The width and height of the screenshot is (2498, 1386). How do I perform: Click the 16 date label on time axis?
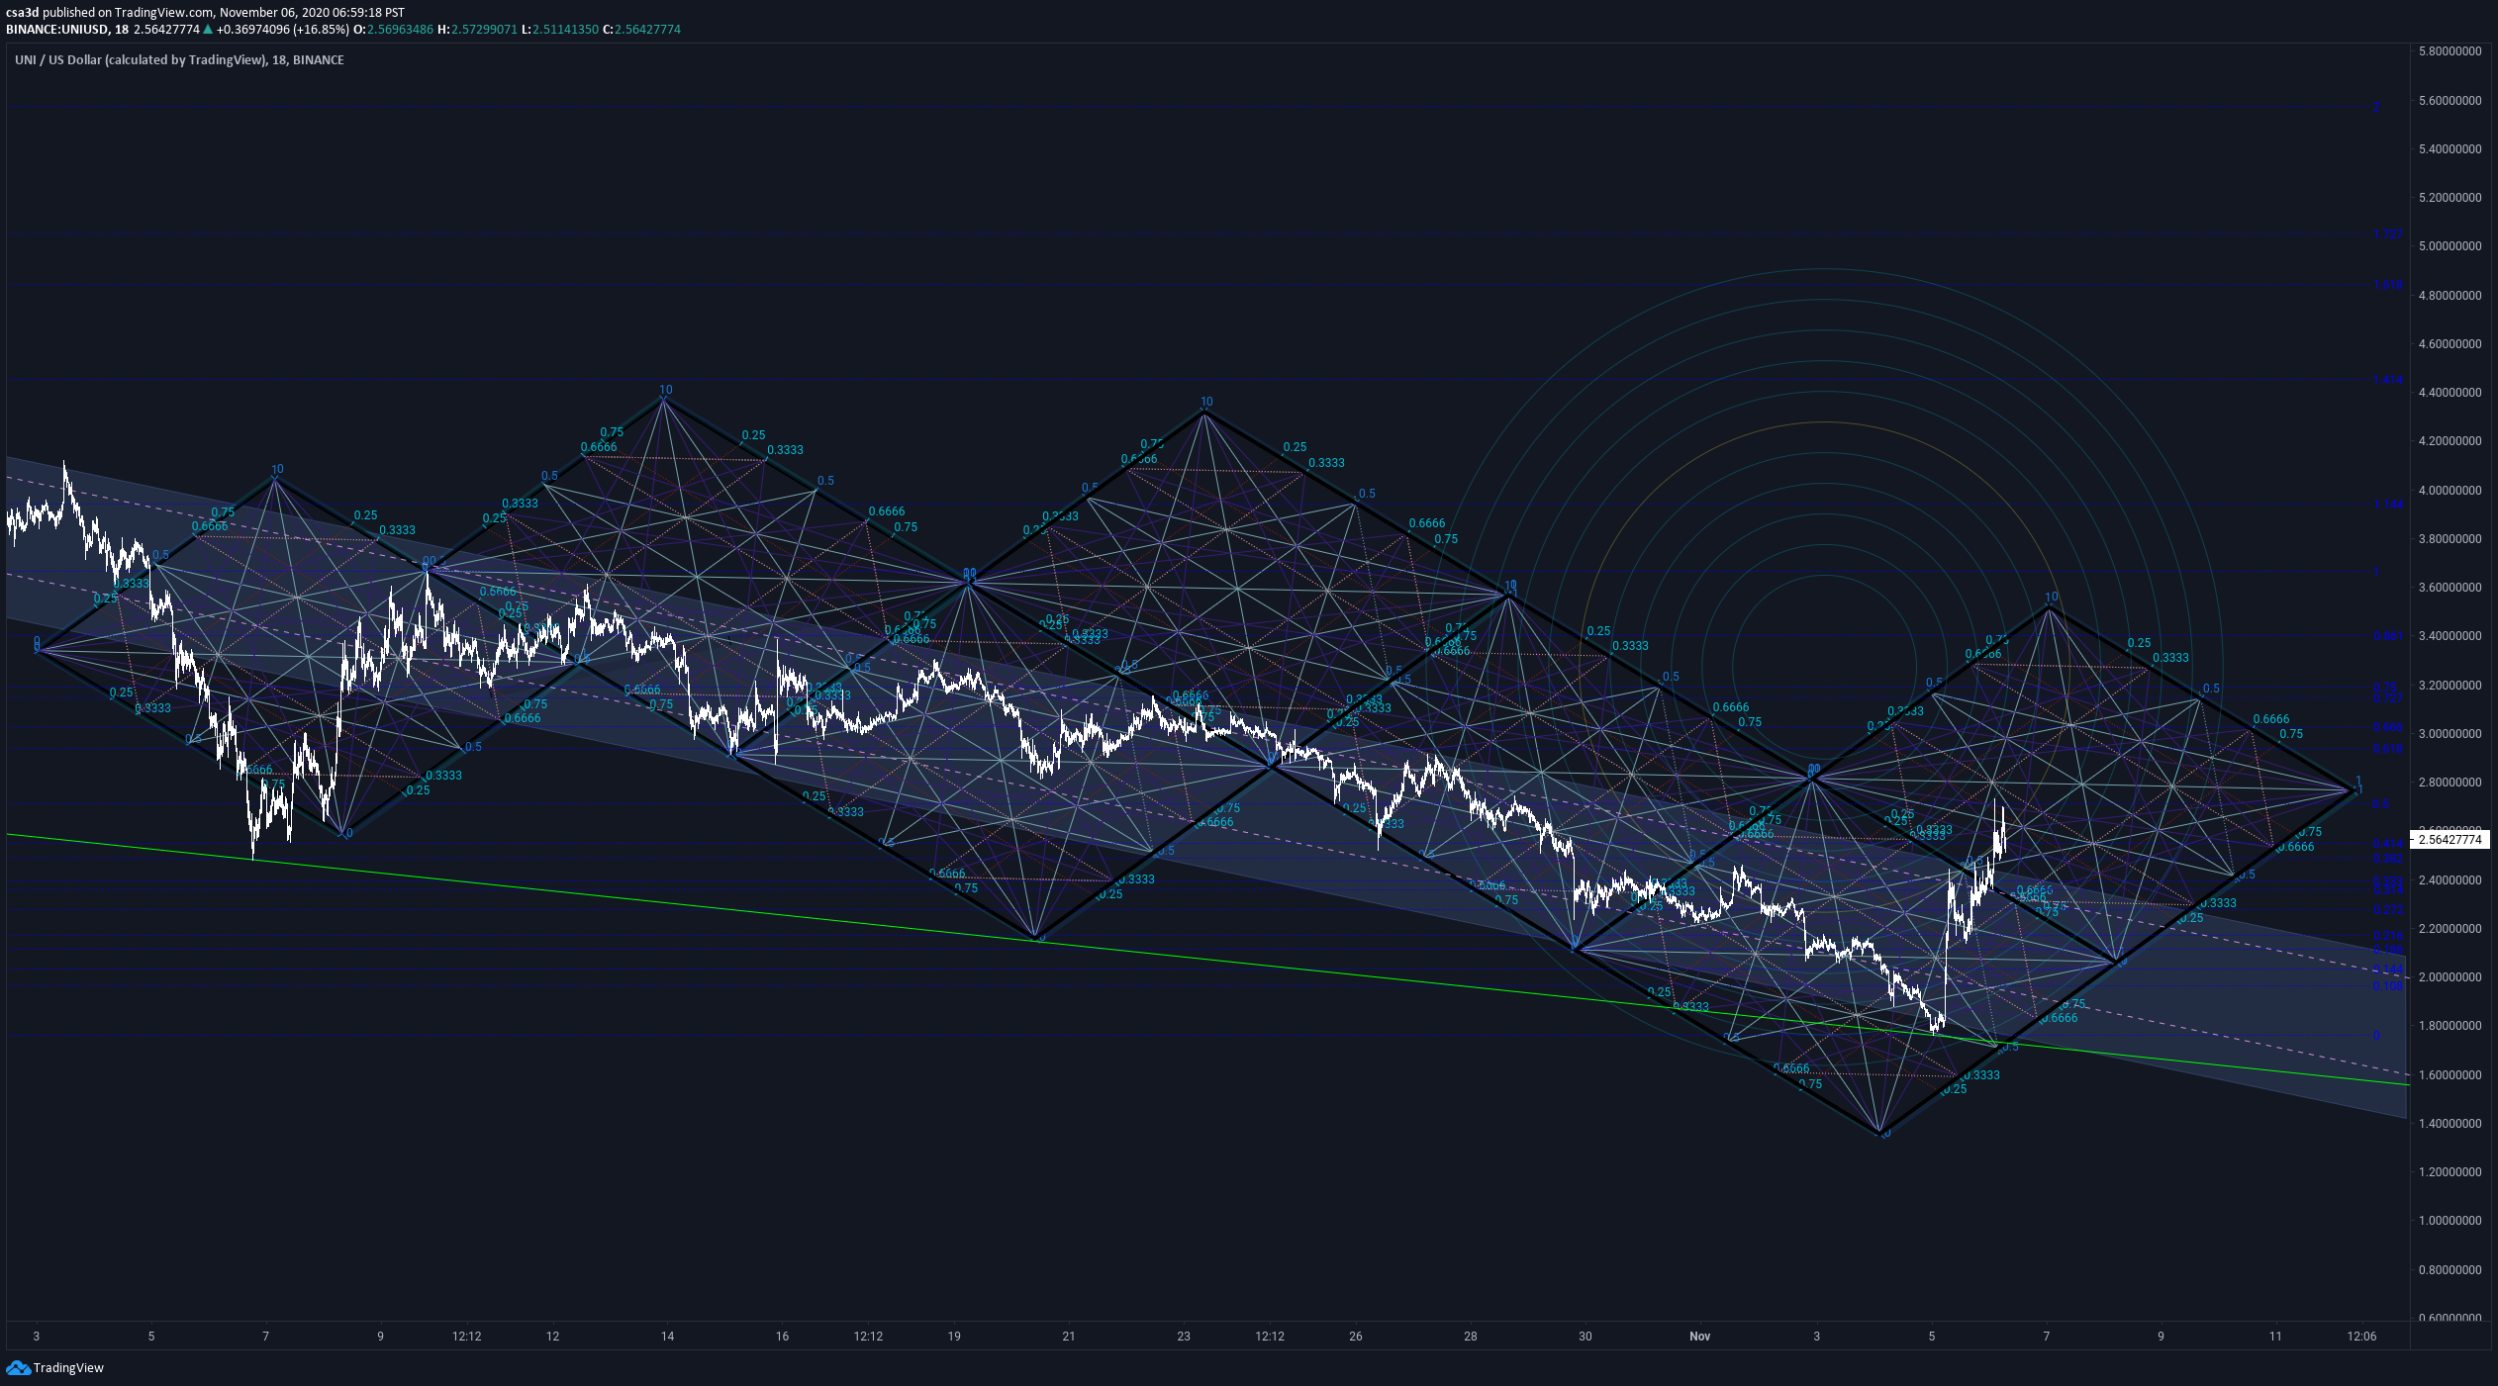pos(782,1337)
